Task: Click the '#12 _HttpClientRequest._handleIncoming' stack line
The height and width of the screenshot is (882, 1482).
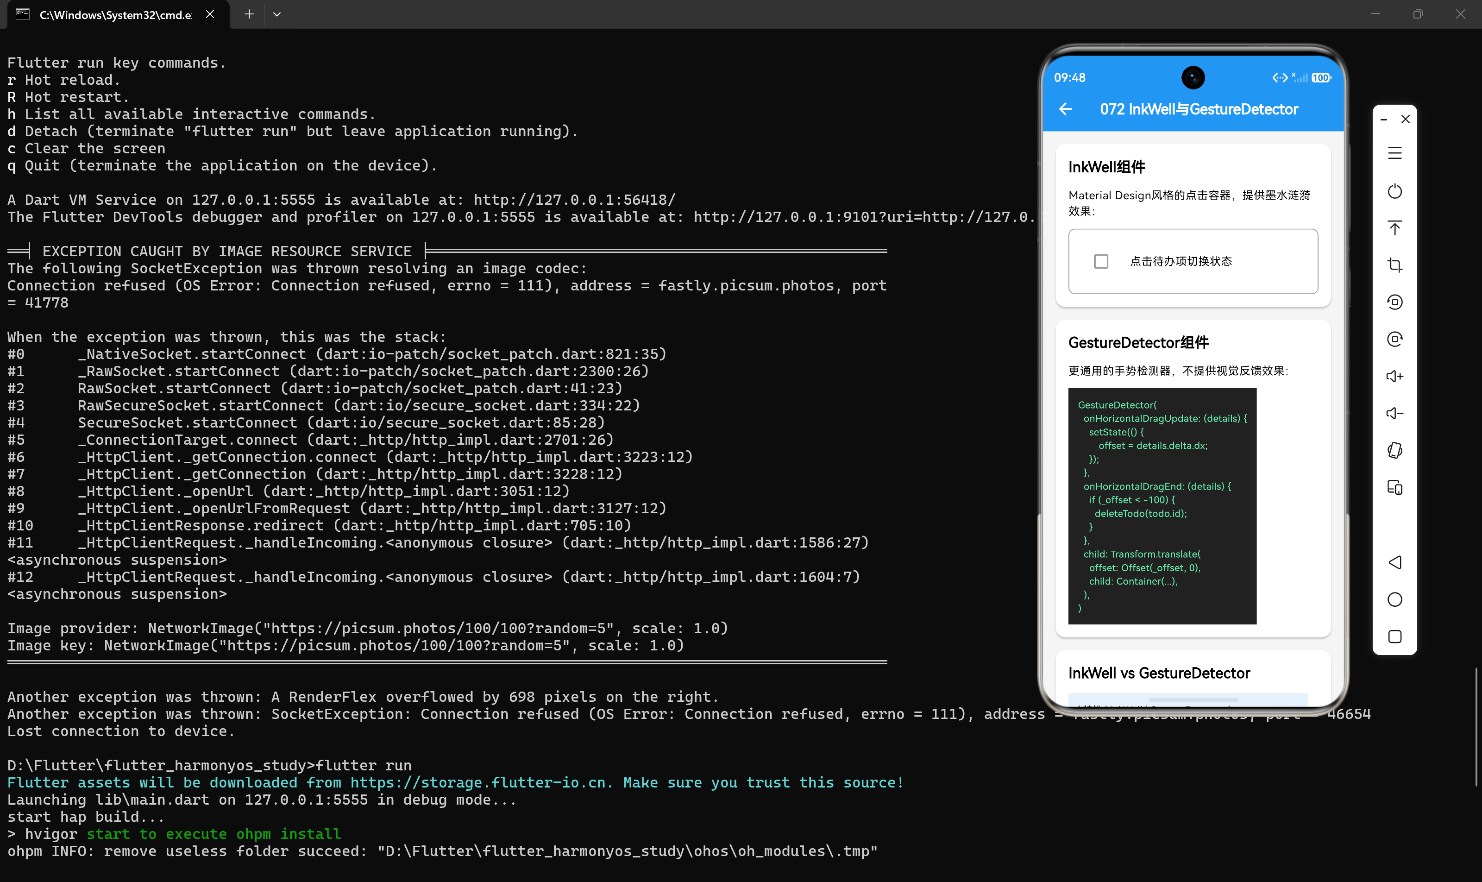Action: pyautogui.click(x=434, y=577)
